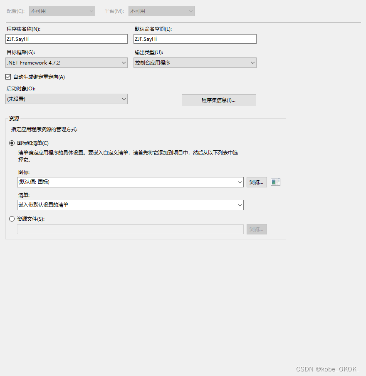366x376 pixels.
Task: Select the 资源文件 radio option
Action: click(x=12, y=219)
